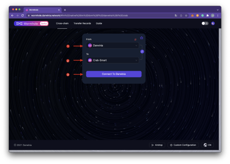Image resolution: width=230 pixels, height=164 pixels.
Task: Switch dark mode with moon icon
Action: (x=213, y=23)
